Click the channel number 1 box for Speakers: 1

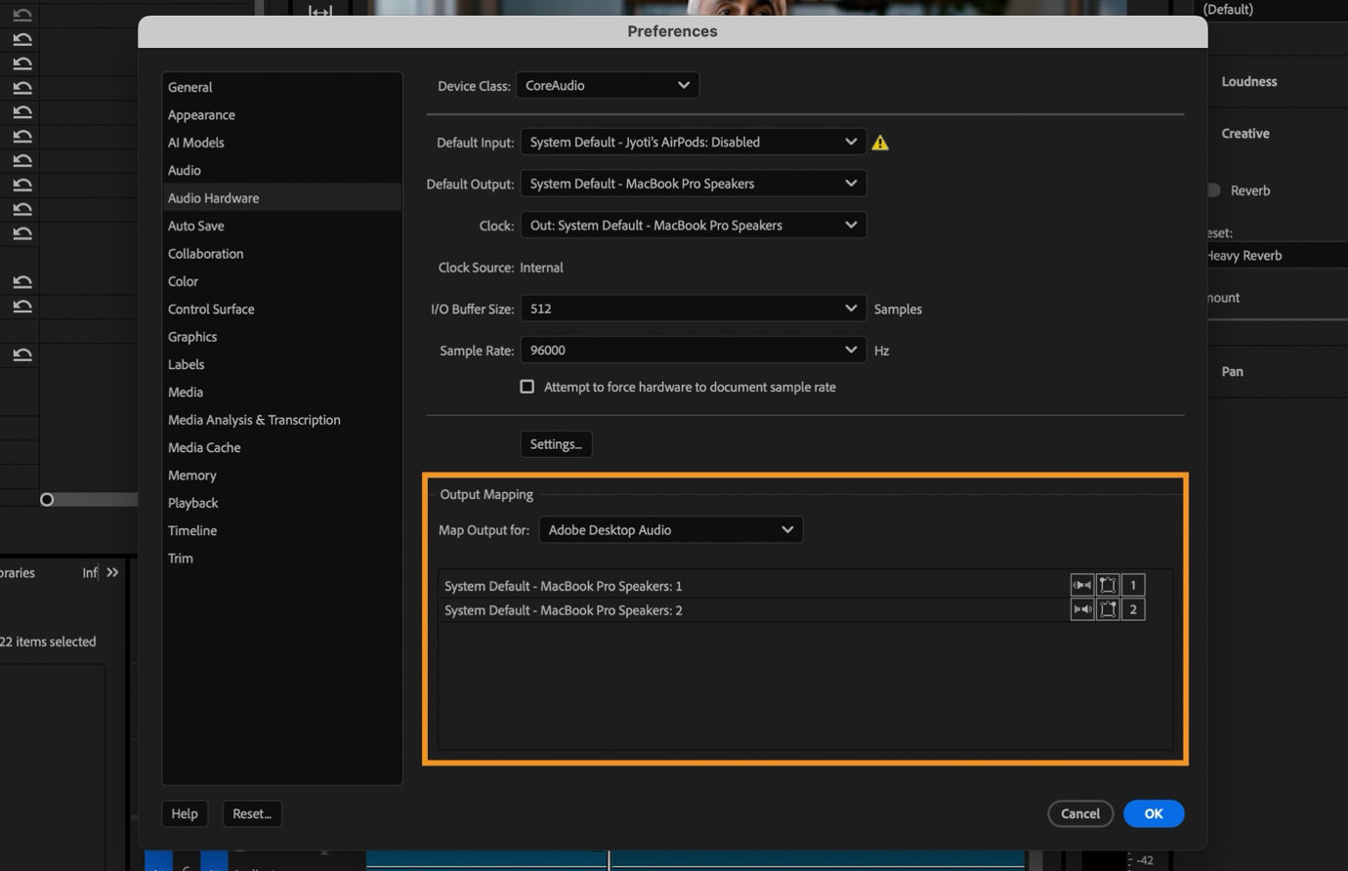1133,584
